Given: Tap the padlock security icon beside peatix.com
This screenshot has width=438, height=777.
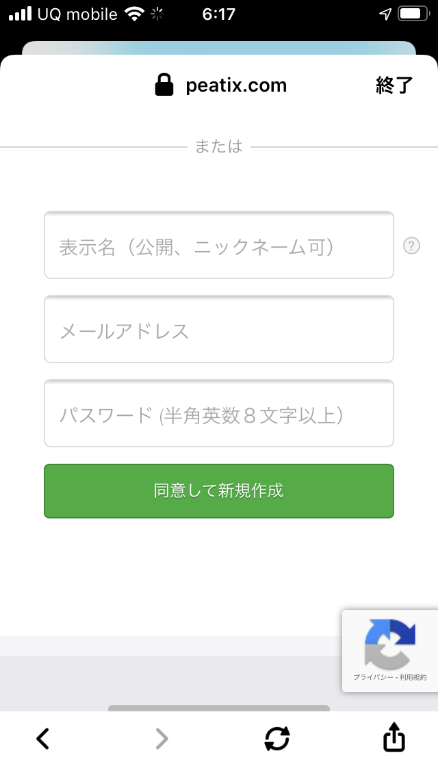Looking at the screenshot, I should [x=164, y=85].
